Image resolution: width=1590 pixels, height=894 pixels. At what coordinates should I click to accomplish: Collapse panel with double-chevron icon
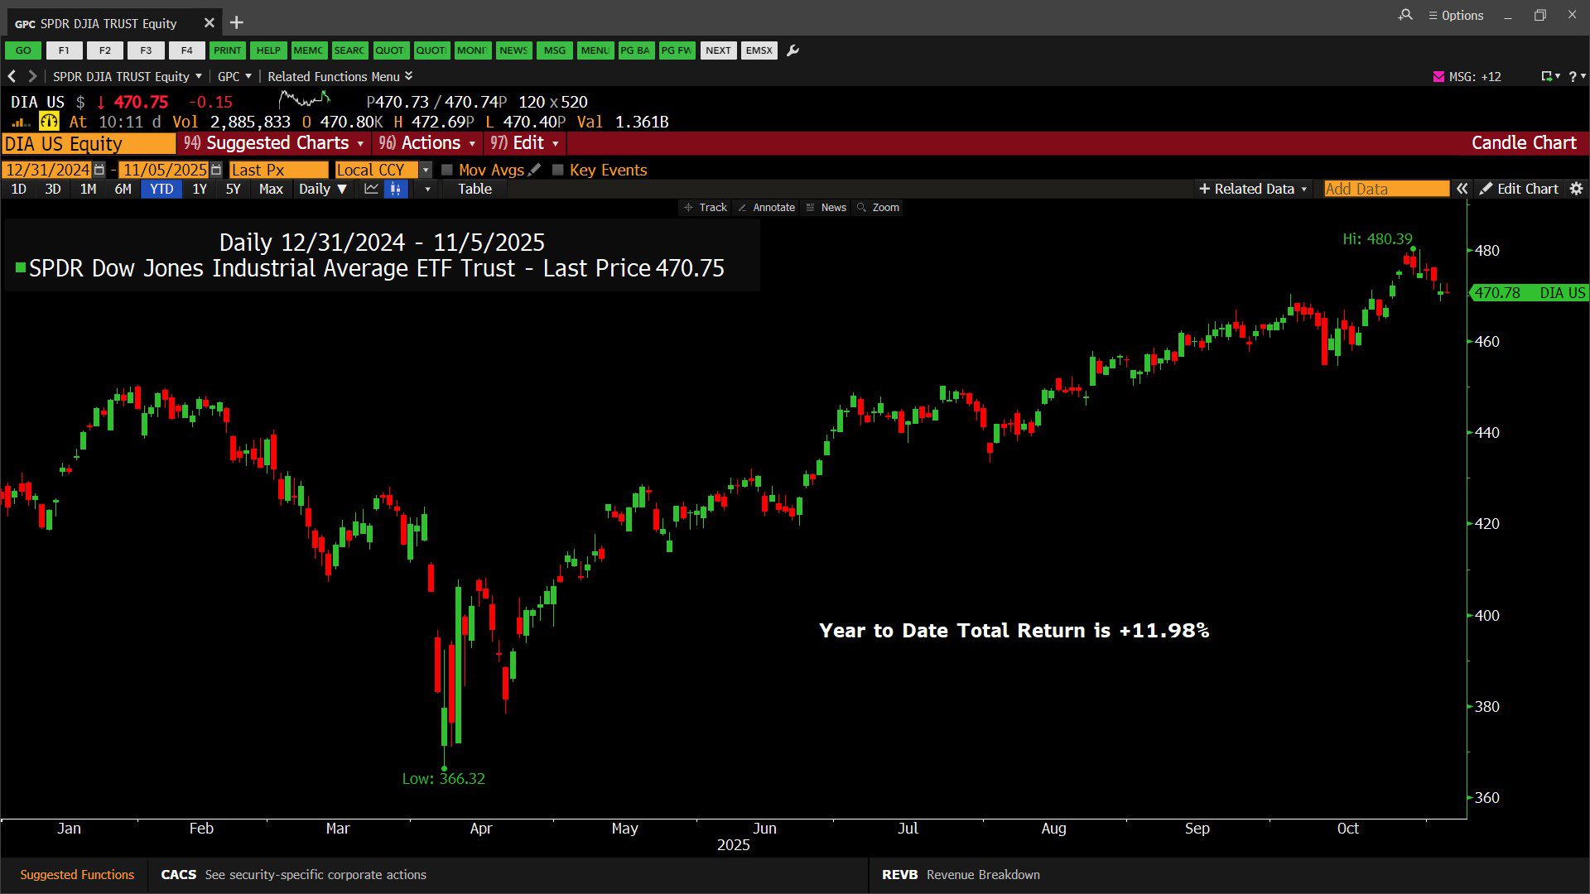tap(1462, 189)
